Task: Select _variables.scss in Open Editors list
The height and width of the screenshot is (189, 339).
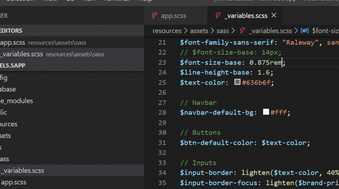Action: (x=72, y=54)
